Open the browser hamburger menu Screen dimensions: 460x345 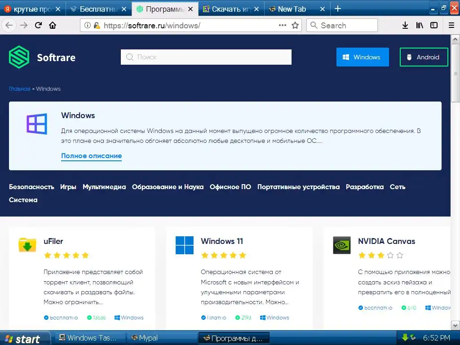(451, 25)
